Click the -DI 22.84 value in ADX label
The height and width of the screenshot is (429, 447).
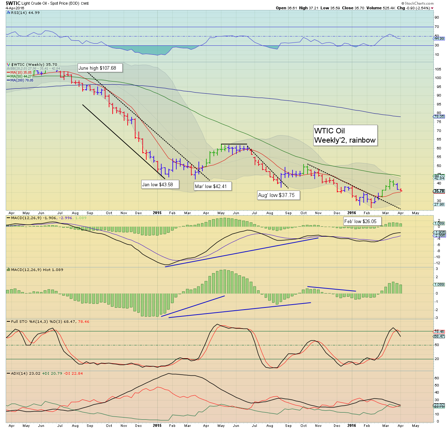(x=73, y=373)
